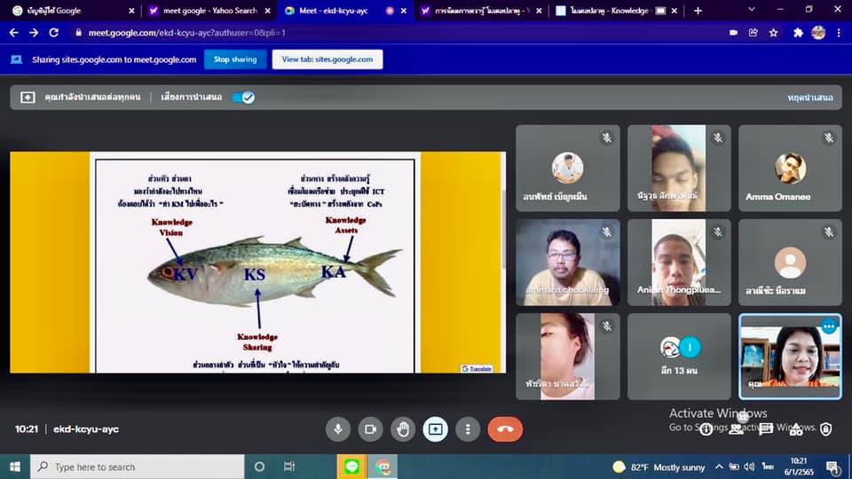
Task: Open Chrome's three-dot menu
Action: (x=839, y=33)
